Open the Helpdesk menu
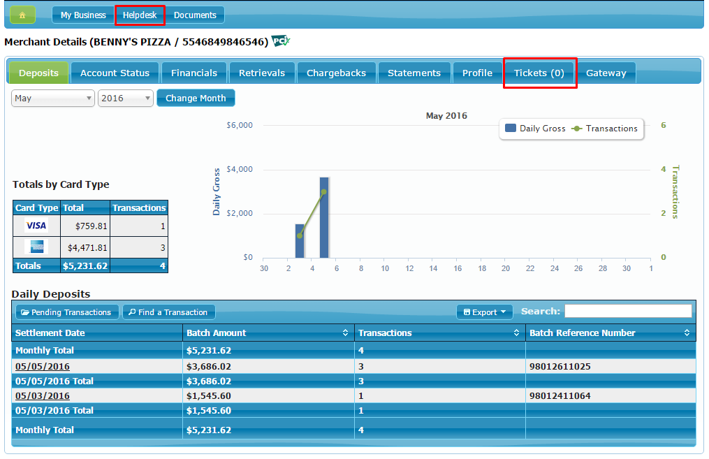Image resolution: width=709 pixels, height=459 pixels. point(140,15)
